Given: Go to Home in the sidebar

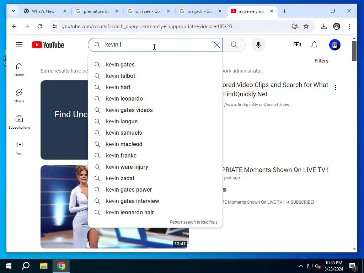Looking at the screenshot, I should click(19, 70).
